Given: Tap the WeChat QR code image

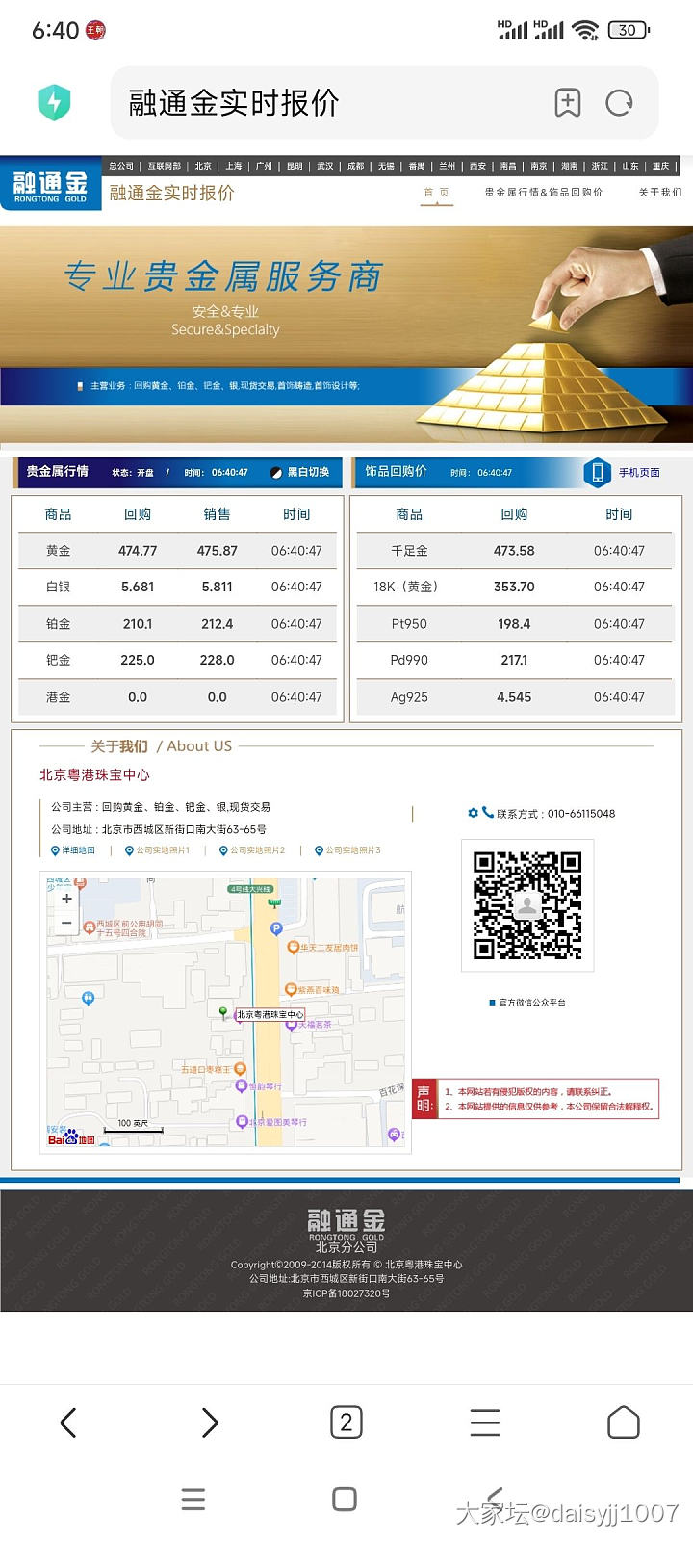Looking at the screenshot, I should [x=527, y=905].
